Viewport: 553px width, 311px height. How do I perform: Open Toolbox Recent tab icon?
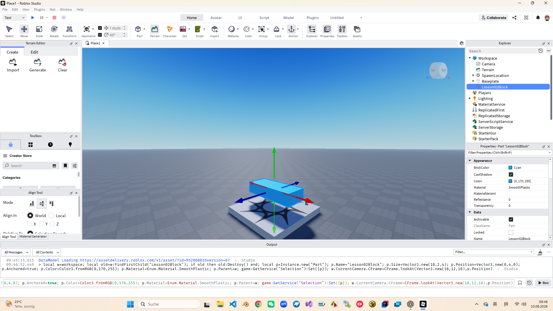coord(50,145)
